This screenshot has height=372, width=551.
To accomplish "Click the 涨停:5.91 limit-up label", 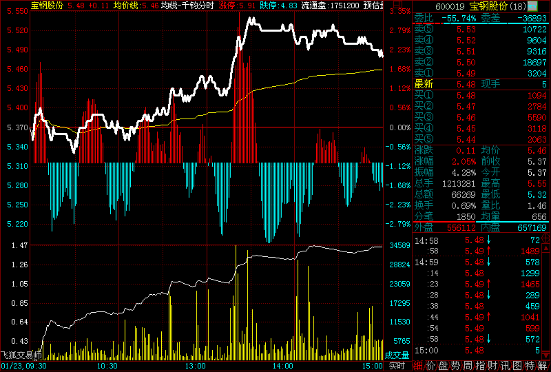I will [x=237, y=6].
